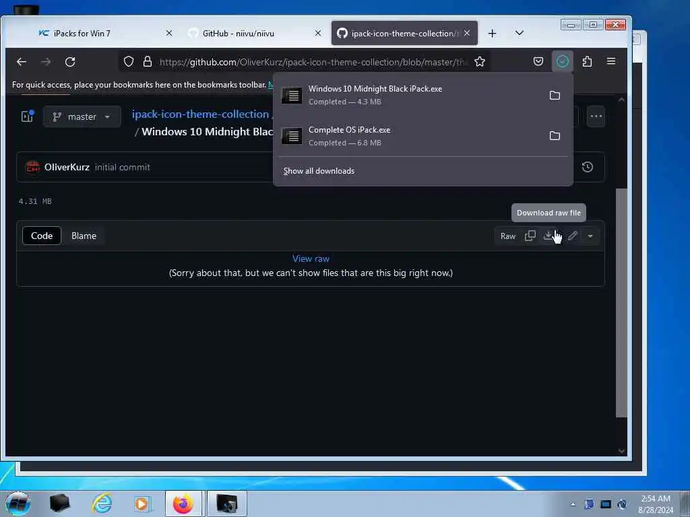Open ipack-icon-theme-collection repository breadcrumb link

coord(200,114)
